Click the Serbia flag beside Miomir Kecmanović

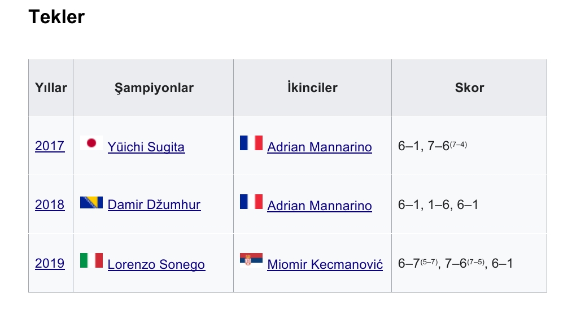point(251,260)
